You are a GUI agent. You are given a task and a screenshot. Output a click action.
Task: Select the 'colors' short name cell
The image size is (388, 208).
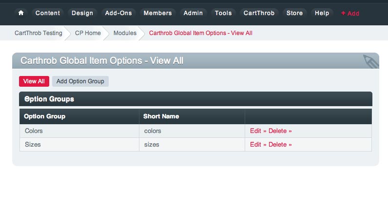pyautogui.click(x=192, y=131)
